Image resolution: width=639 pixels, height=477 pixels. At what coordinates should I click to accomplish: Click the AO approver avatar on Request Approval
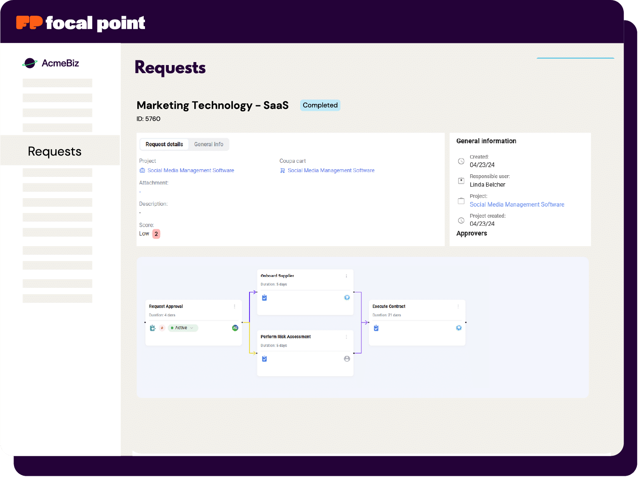tap(235, 328)
